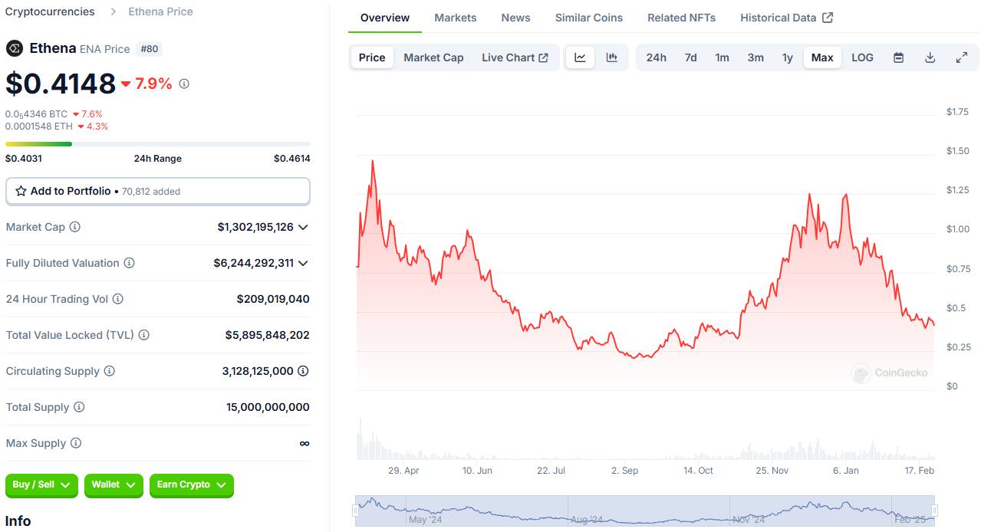
Task: Open the Buy / Sell dropdown
Action: click(41, 485)
